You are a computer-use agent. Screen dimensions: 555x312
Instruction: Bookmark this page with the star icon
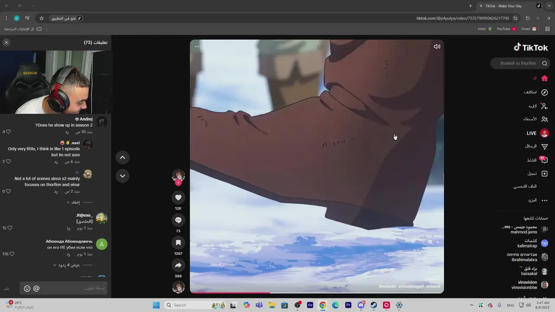[42, 18]
